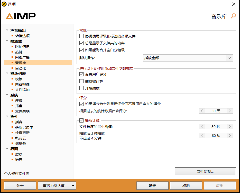
Task: Select 模板 under 播放列表
Action: click(x=19, y=79)
